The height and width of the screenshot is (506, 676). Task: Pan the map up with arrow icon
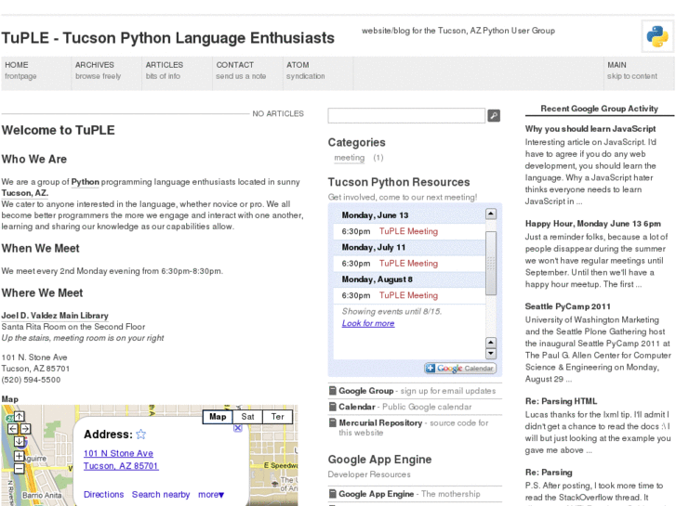pyautogui.click(x=19, y=416)
